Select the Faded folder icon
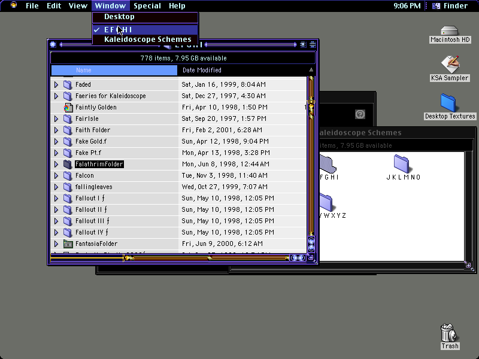The width and height of the screenshot is (479, 359). click(68, 84)
